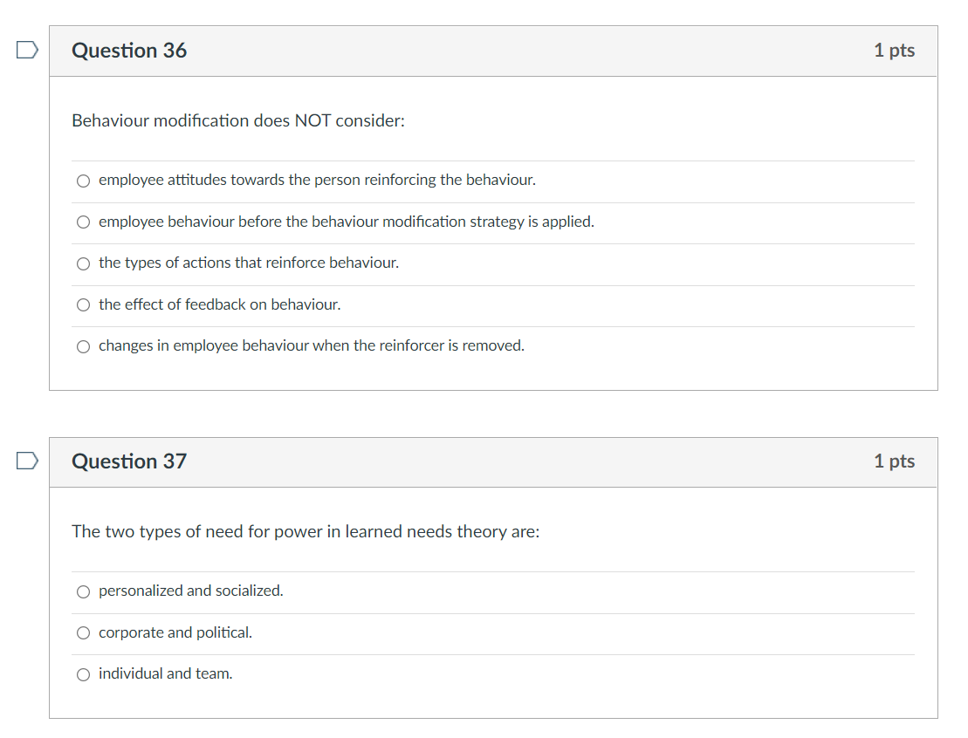
Task: Select 'personalized and socialized' for Question 37
Action: pyautogui.click(x=83, y=591)
